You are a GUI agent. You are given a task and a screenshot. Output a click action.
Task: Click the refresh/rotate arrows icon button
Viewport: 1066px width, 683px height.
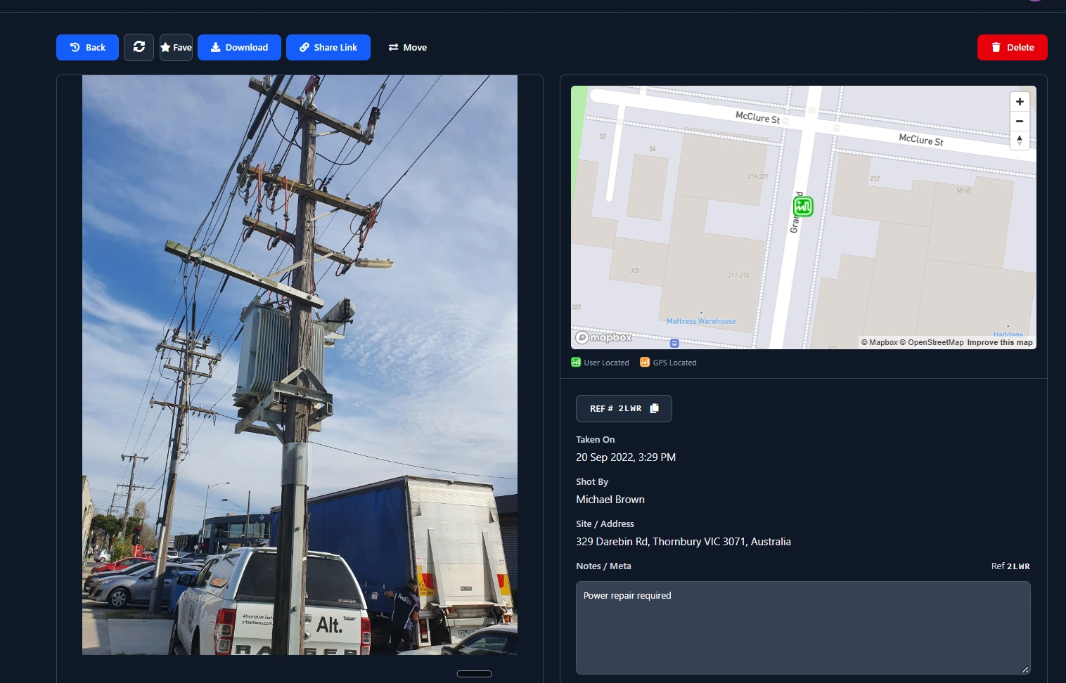tap(139, 47)
